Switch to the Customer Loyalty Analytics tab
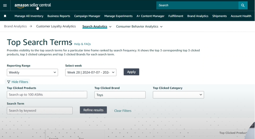The height and width of the screenshot is (139, 255). (x=56, y=26)
